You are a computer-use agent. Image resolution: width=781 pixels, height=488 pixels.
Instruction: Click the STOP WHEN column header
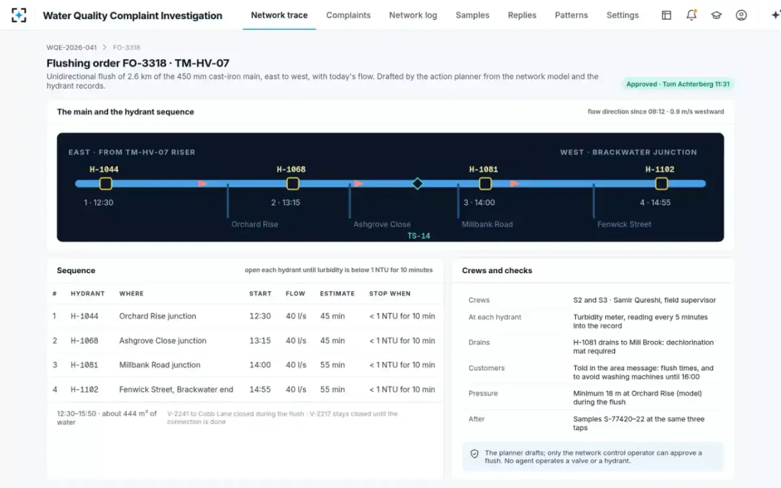(390, 293)
